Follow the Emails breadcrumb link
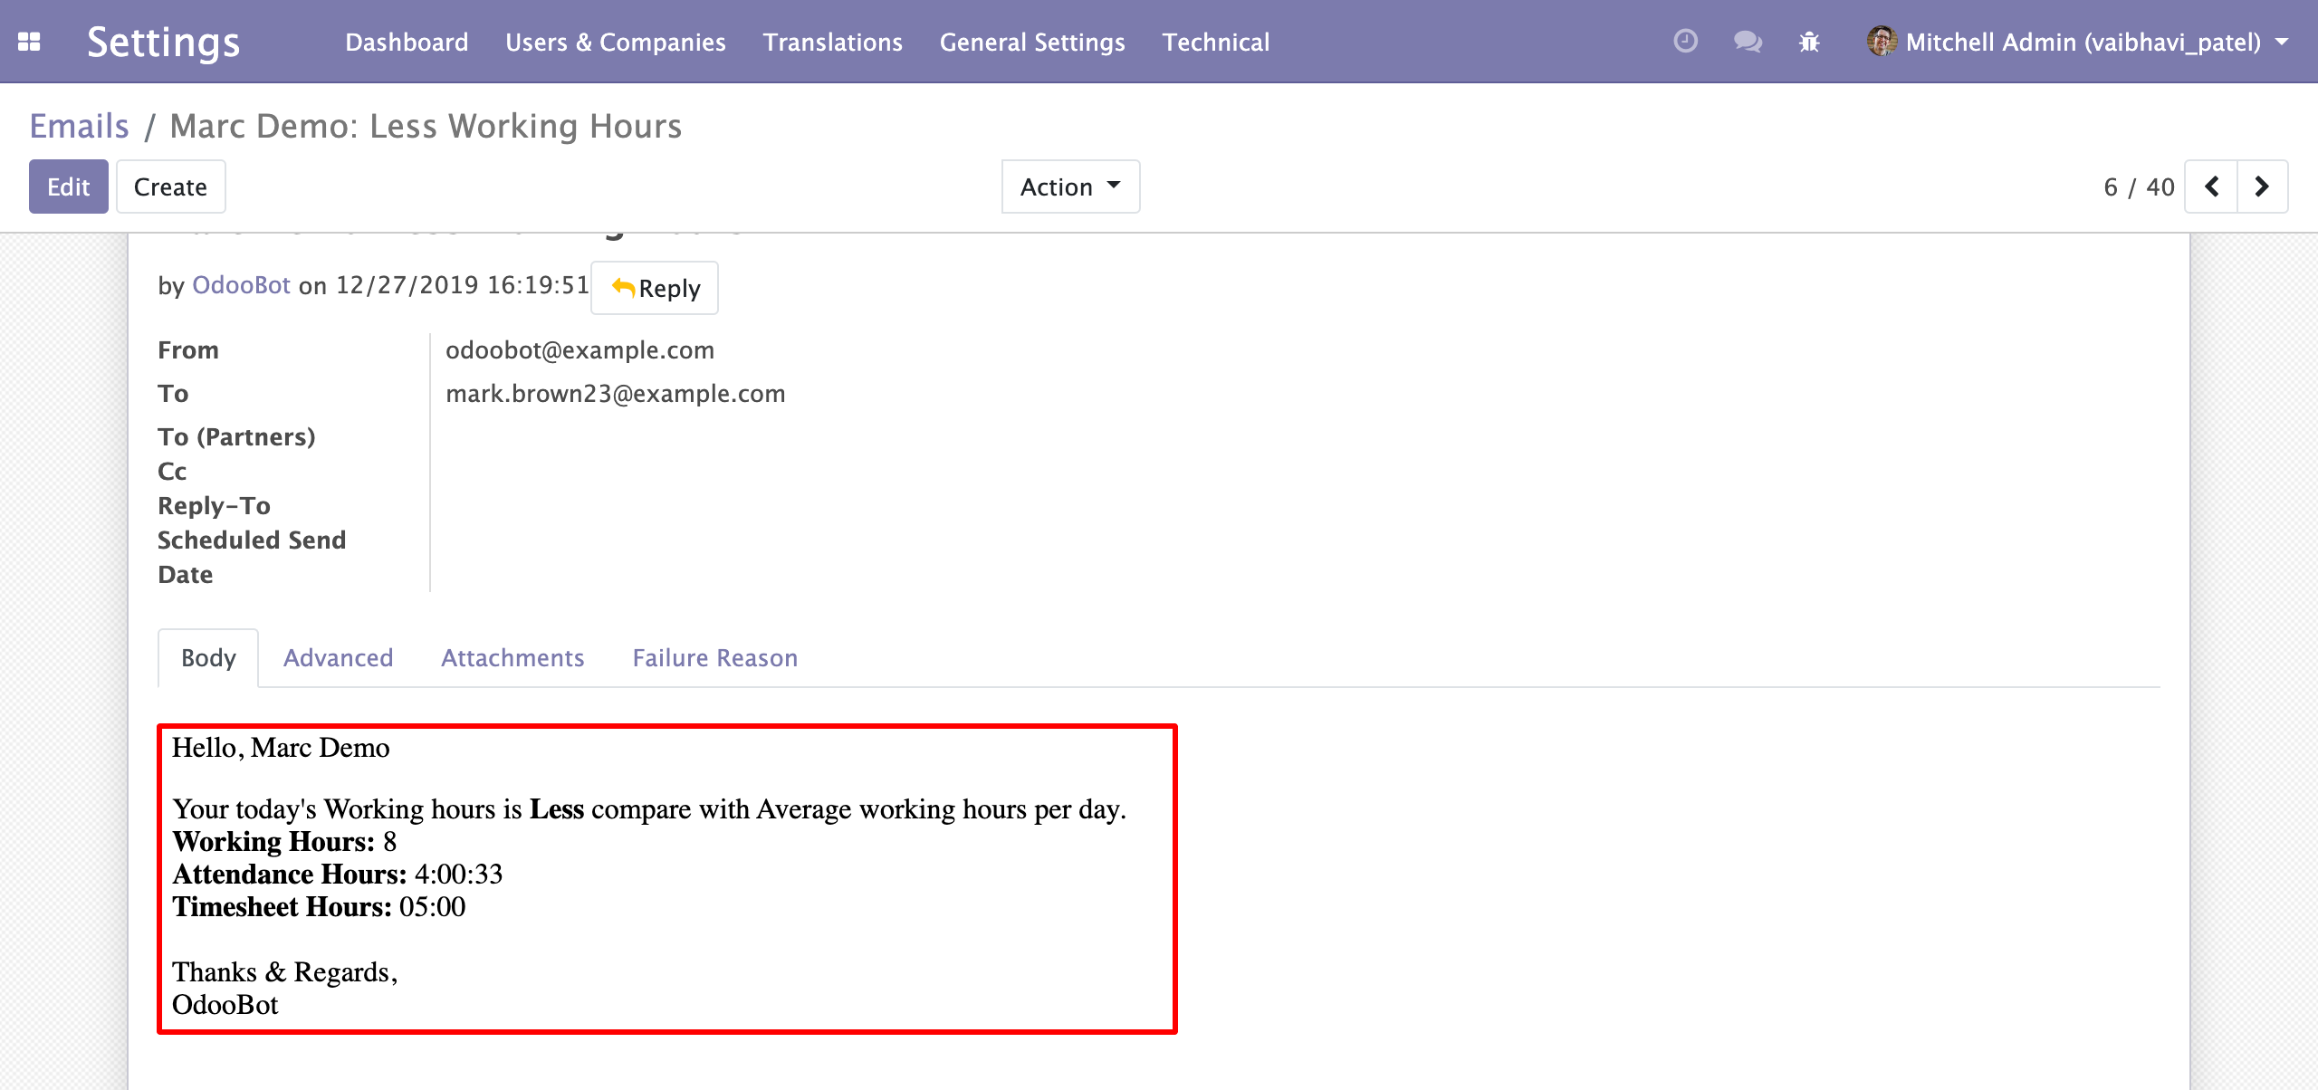This screenshot has height=1090, width=2318. point(79,126)
